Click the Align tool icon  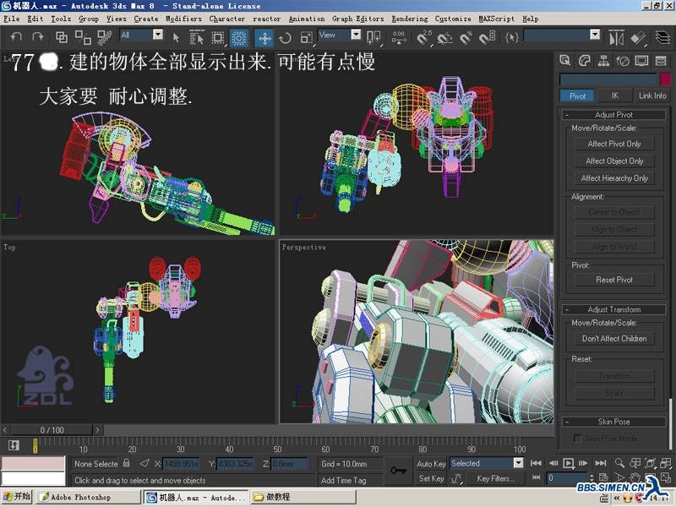(639, 38)
